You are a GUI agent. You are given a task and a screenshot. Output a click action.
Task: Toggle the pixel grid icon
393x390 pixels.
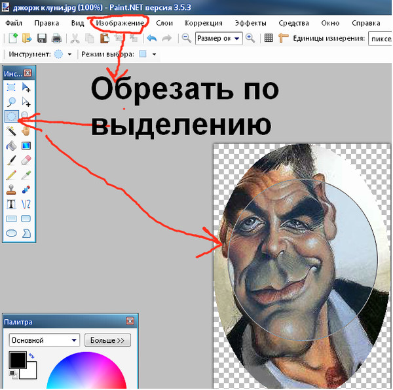point(269,39)
